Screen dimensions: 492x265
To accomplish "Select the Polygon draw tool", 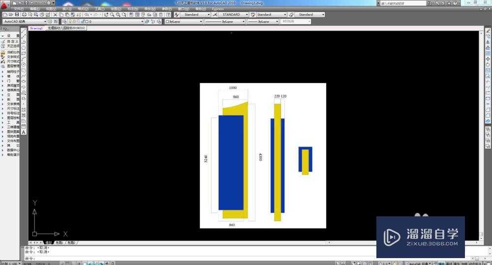I will (24, 48).
